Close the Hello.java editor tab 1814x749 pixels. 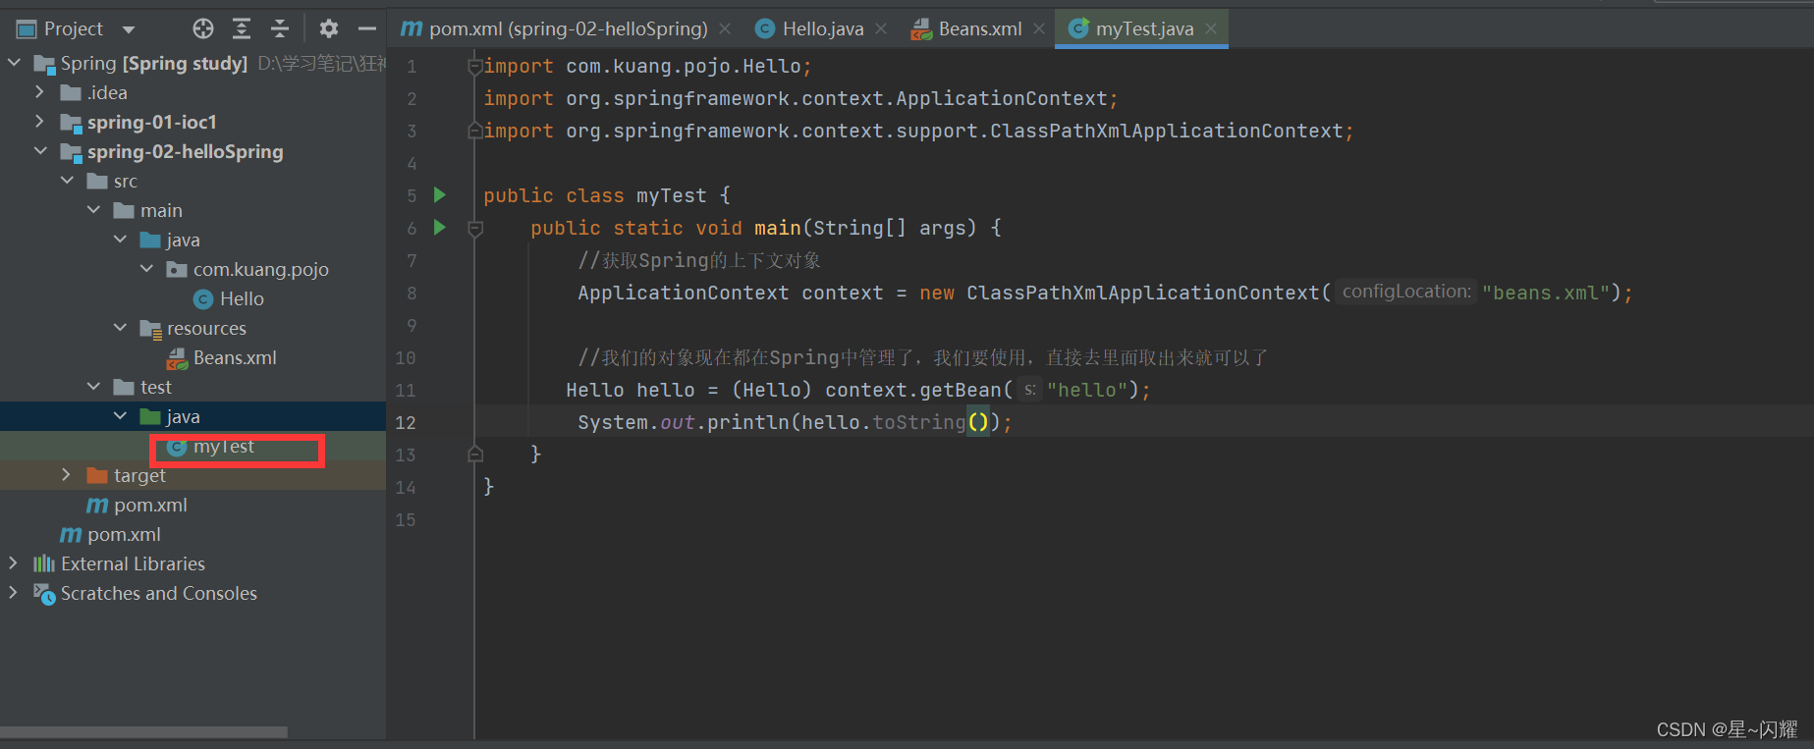881,28
